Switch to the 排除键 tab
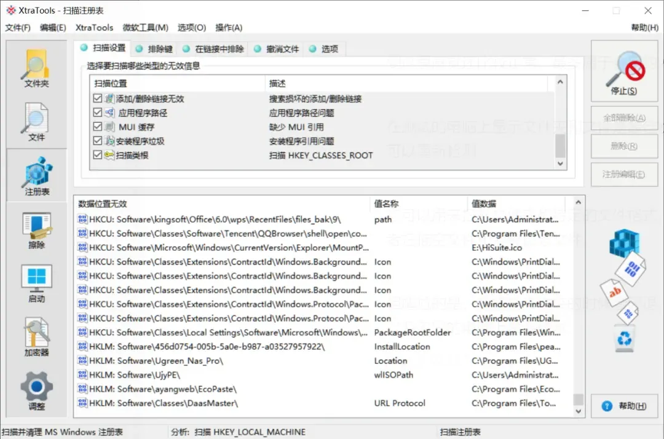Screen dimensions: 664x439 coord(154,49)
